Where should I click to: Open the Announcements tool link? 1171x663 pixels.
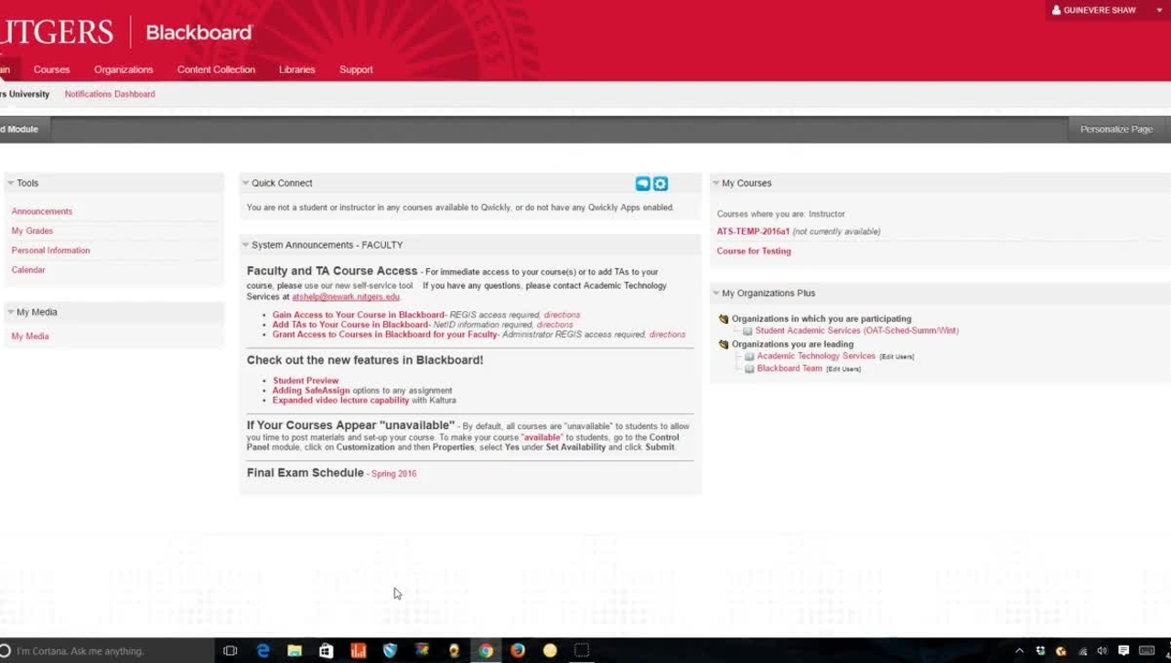(x=42, y=211)
